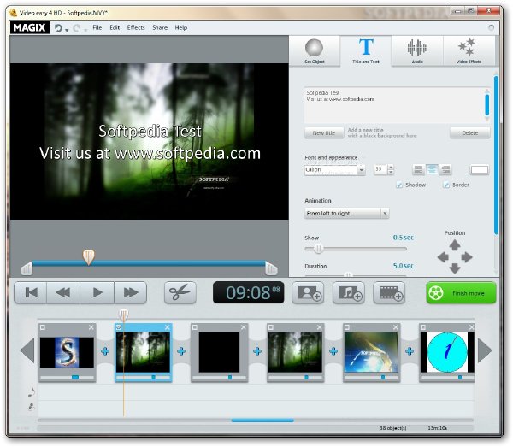Open the Share menu

(x=160, y=27)
